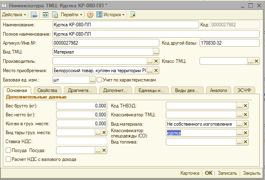The height and width of the screenshot is (180, 265).
Task: Open Вид ТМЦ selection ellipsis button
Action: coord(156,52)
